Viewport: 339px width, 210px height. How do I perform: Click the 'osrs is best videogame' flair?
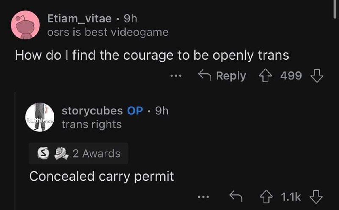[108, 33]
